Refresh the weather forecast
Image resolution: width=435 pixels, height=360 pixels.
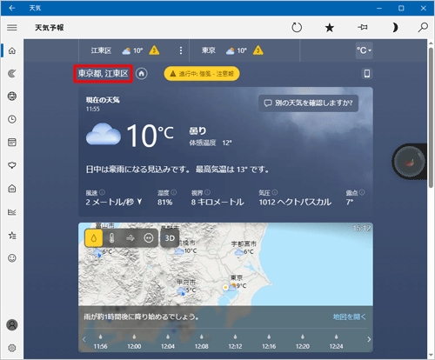pyautogui.click(x=297, y=28)
